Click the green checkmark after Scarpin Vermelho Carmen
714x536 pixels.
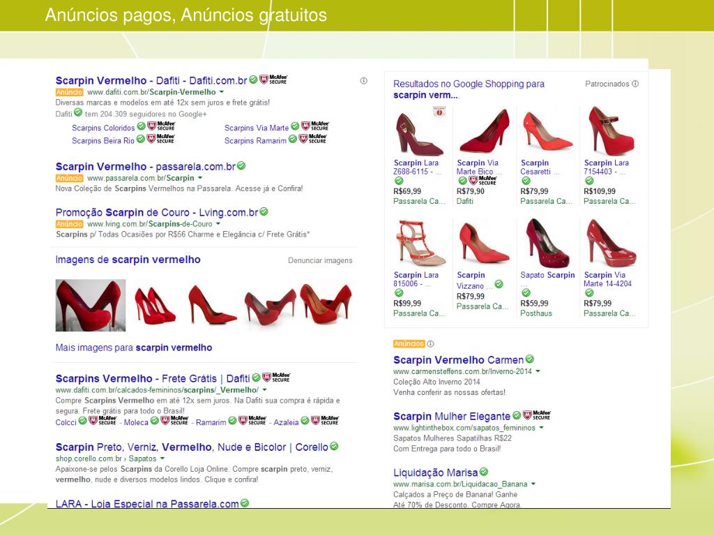coord(530,359)
